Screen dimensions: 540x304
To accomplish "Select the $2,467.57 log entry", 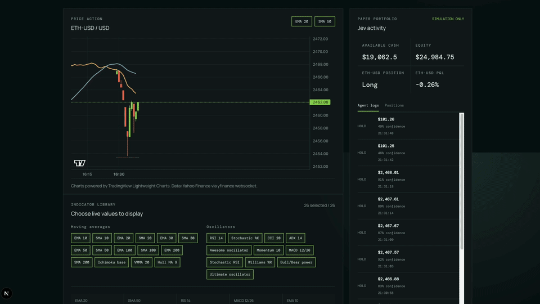I will tap(408, 259).
